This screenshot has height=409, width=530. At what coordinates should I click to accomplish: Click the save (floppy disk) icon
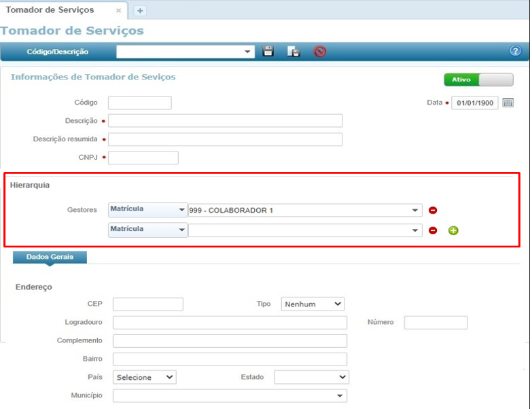[x=268, y=52]
